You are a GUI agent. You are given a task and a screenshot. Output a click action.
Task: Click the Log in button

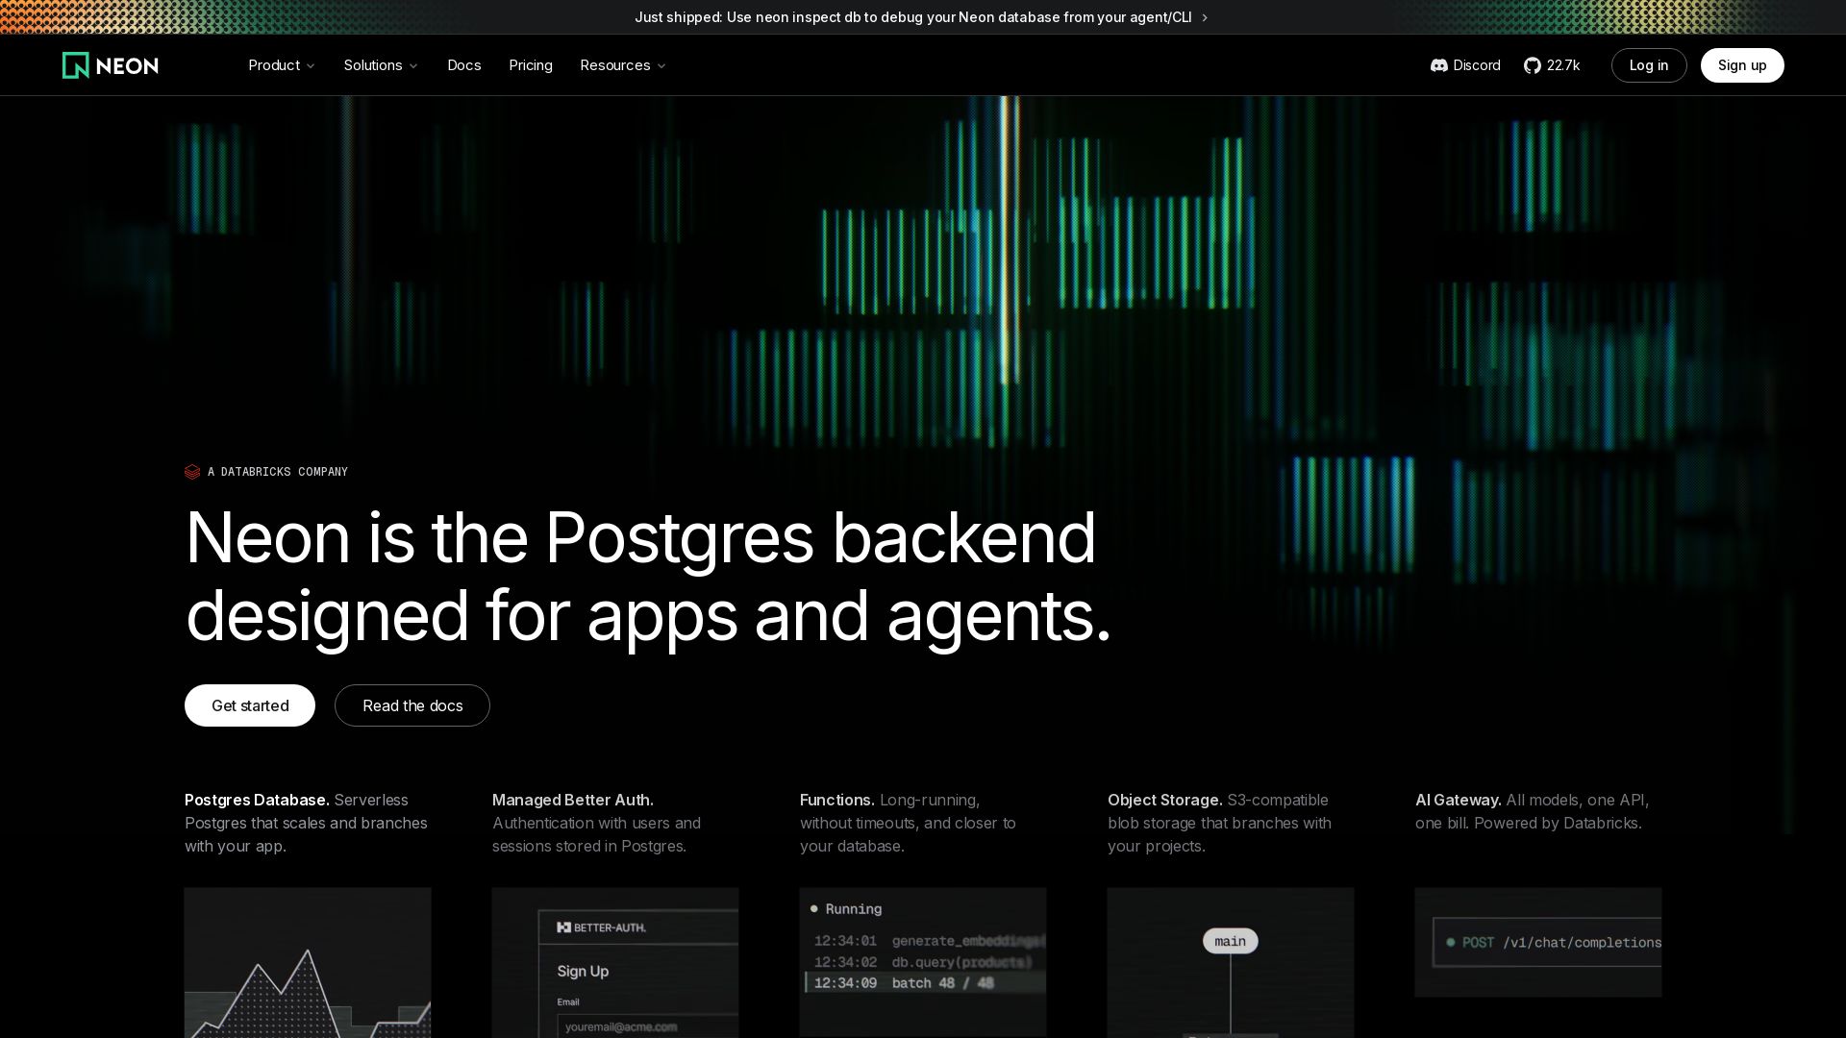coord(1649,65)
